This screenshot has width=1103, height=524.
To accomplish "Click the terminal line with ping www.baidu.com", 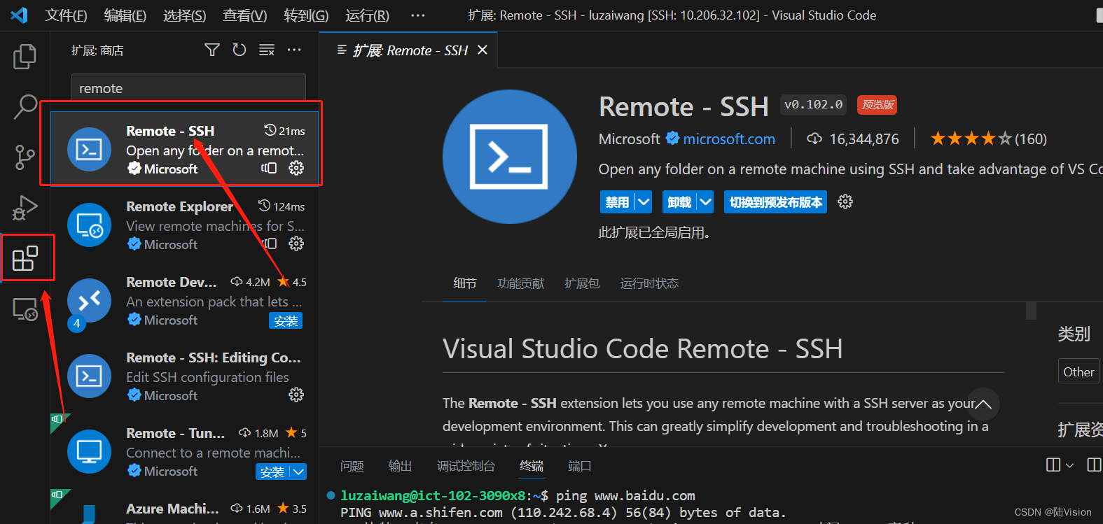I will 518,496.
